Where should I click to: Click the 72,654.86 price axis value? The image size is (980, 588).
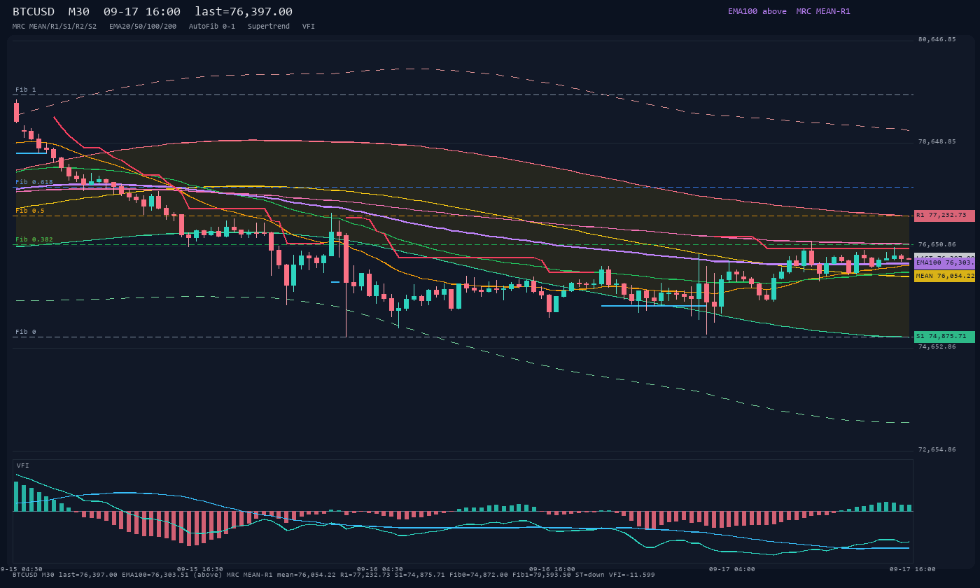[937, 449]
